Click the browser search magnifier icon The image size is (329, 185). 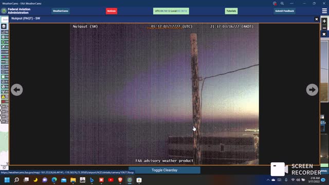(282, 4)
